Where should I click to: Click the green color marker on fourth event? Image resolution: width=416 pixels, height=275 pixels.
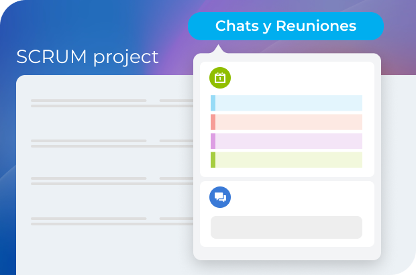[x=213, y=160]
